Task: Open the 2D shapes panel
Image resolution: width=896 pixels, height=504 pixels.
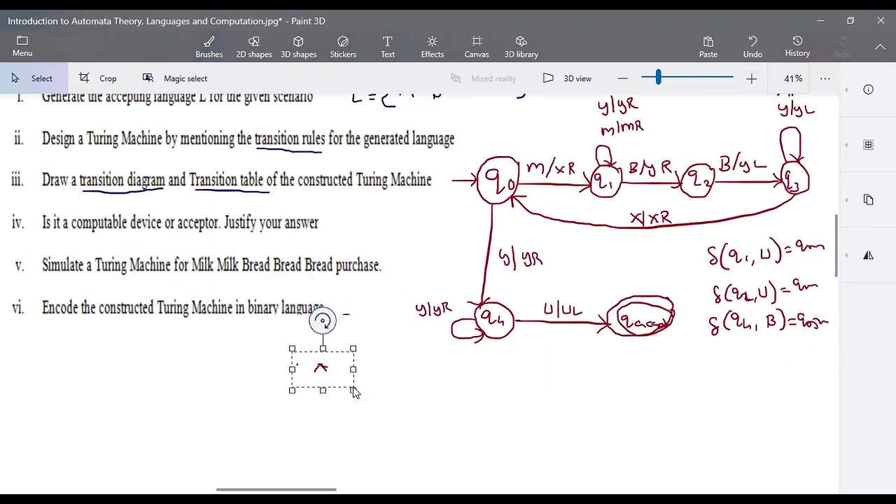Action: click(x=253, y=47)
